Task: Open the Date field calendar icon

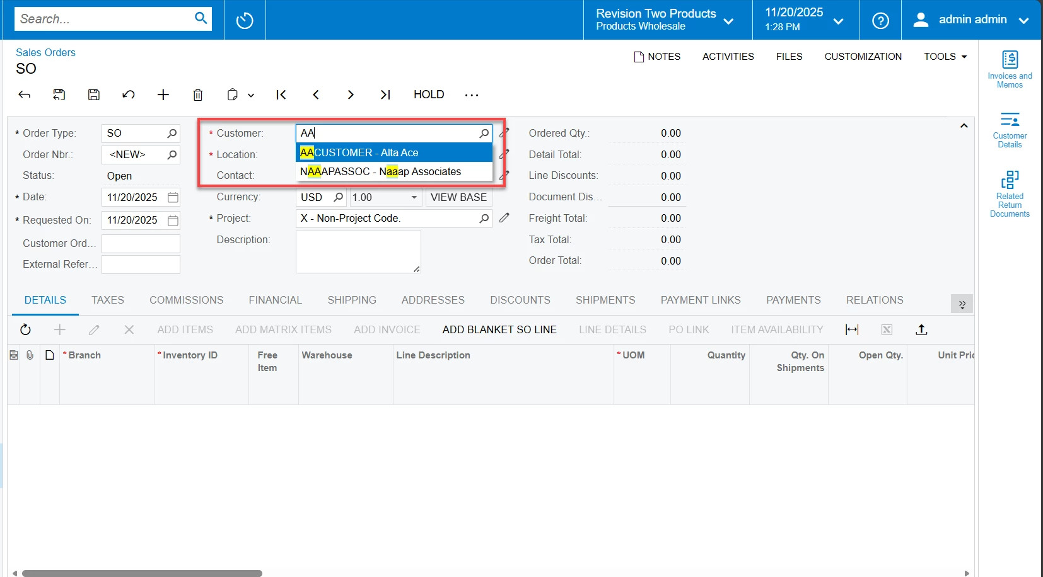Action: [x=173, y=197]
